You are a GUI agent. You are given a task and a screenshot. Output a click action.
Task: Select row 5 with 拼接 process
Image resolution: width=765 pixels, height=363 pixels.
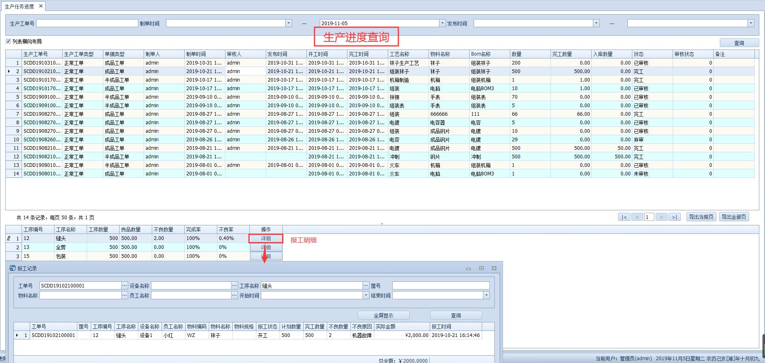(x=380, y=97)
